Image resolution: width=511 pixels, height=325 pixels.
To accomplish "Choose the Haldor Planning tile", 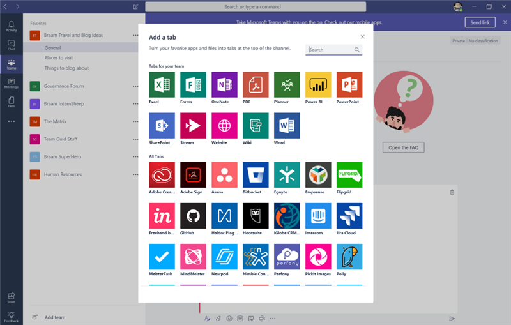I will (x=224, y=216).
